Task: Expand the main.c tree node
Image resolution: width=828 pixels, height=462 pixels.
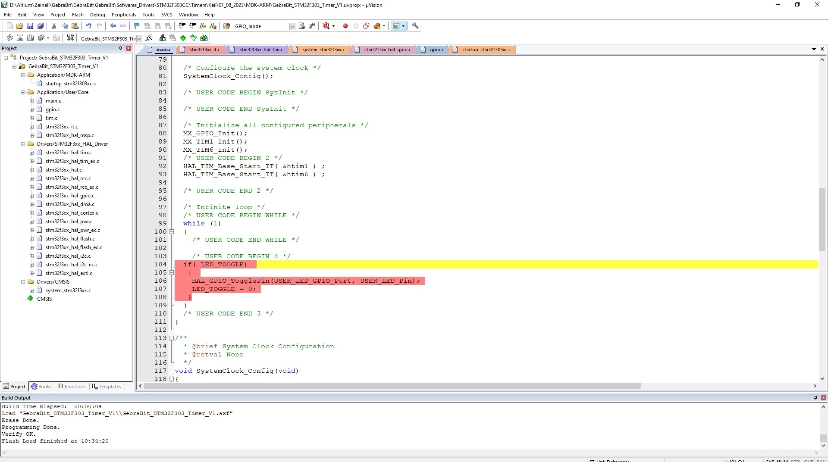Action: coord(31,100)
